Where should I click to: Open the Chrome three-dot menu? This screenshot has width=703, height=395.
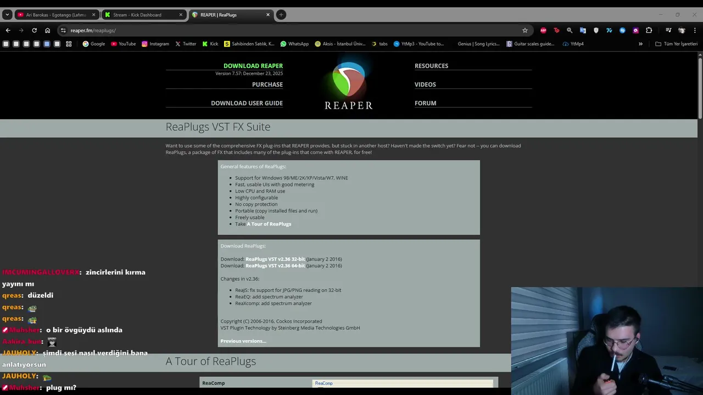695,30
